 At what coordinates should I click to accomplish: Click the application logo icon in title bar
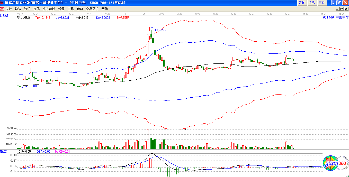click(2, 3)
